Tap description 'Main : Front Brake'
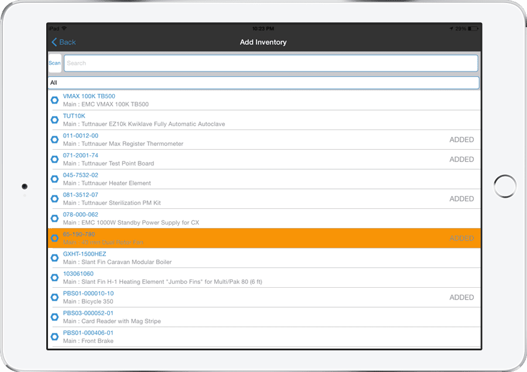This screenshot has height=372, width=527. tap(88, 341)
